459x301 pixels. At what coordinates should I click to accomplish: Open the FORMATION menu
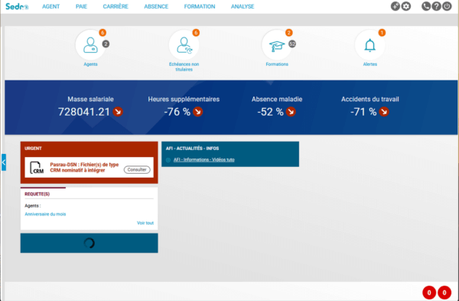coord(200,6)
